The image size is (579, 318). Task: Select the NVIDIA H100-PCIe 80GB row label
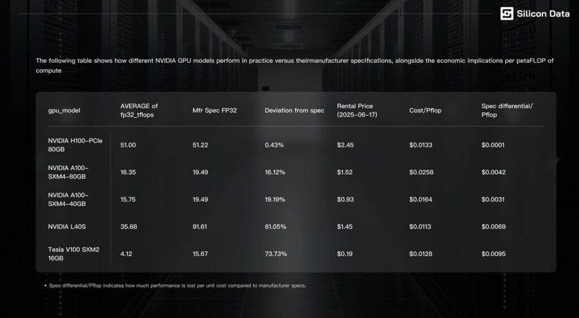[x=75, y=145]
